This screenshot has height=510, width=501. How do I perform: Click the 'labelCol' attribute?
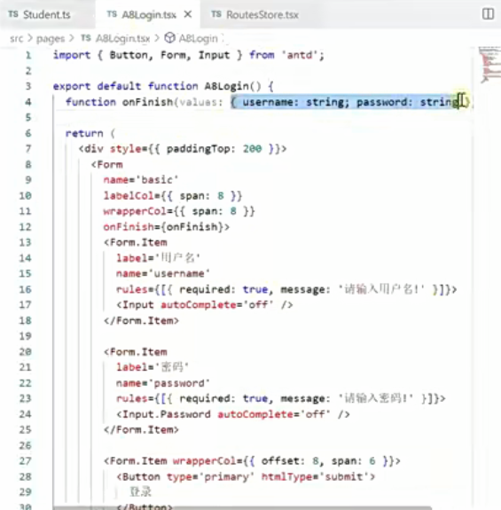pos(129,196)
